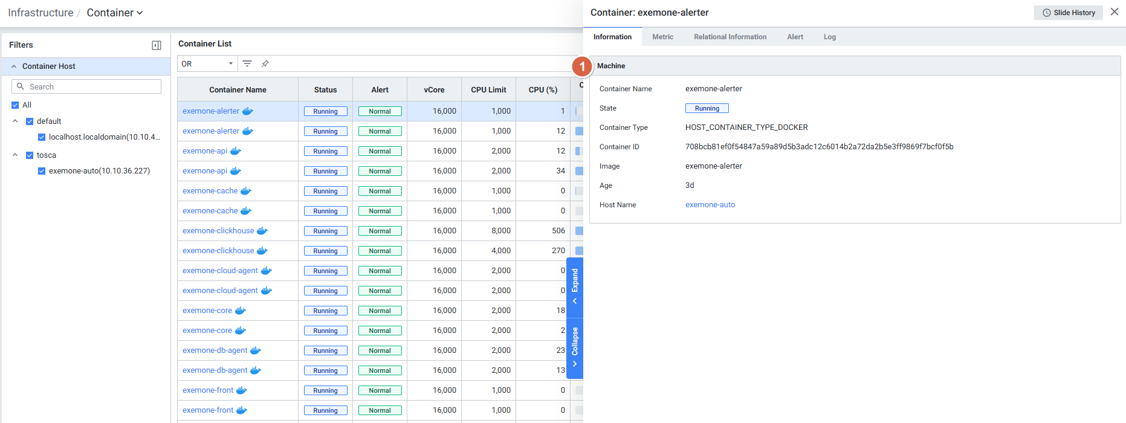Uncheck the All checkbox
1126x423 pixels.
(15, 105)
